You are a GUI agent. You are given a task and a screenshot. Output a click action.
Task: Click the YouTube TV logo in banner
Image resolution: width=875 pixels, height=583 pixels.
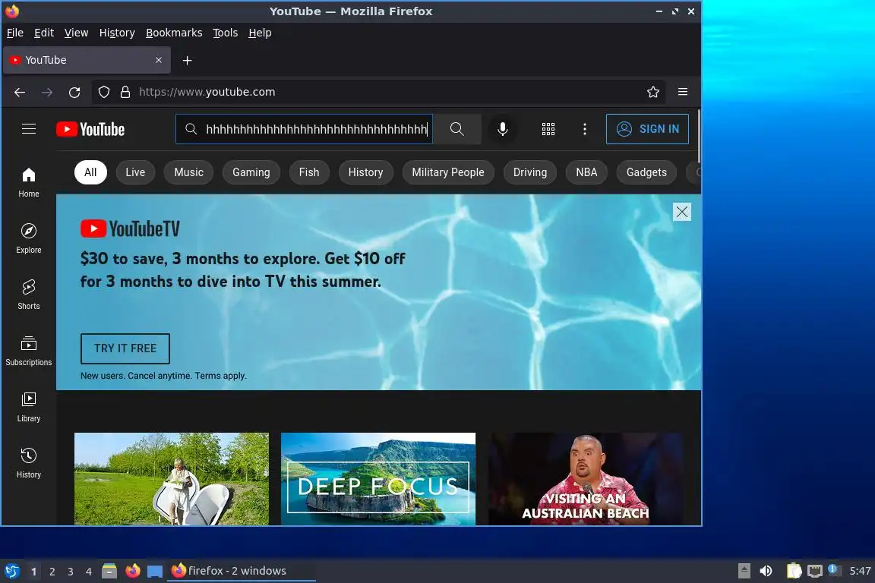pyautogui.click(x=130, y=228)
